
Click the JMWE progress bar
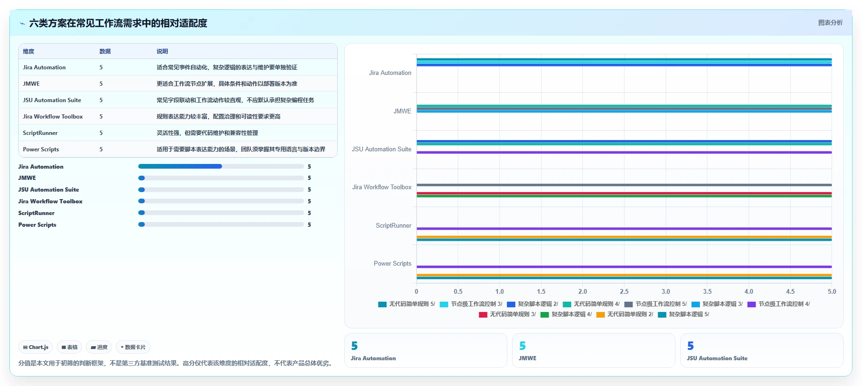pos(221,178)
